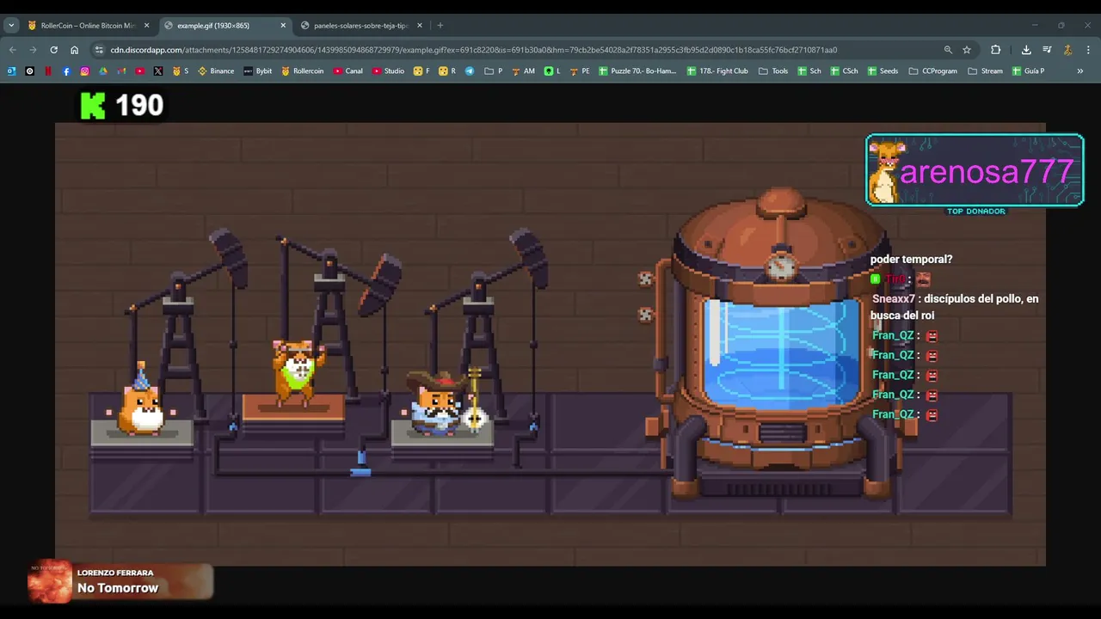1101x619 pixels.
Task: Click the Sneaxx7 chat message
Action: [x=955, y=307]
